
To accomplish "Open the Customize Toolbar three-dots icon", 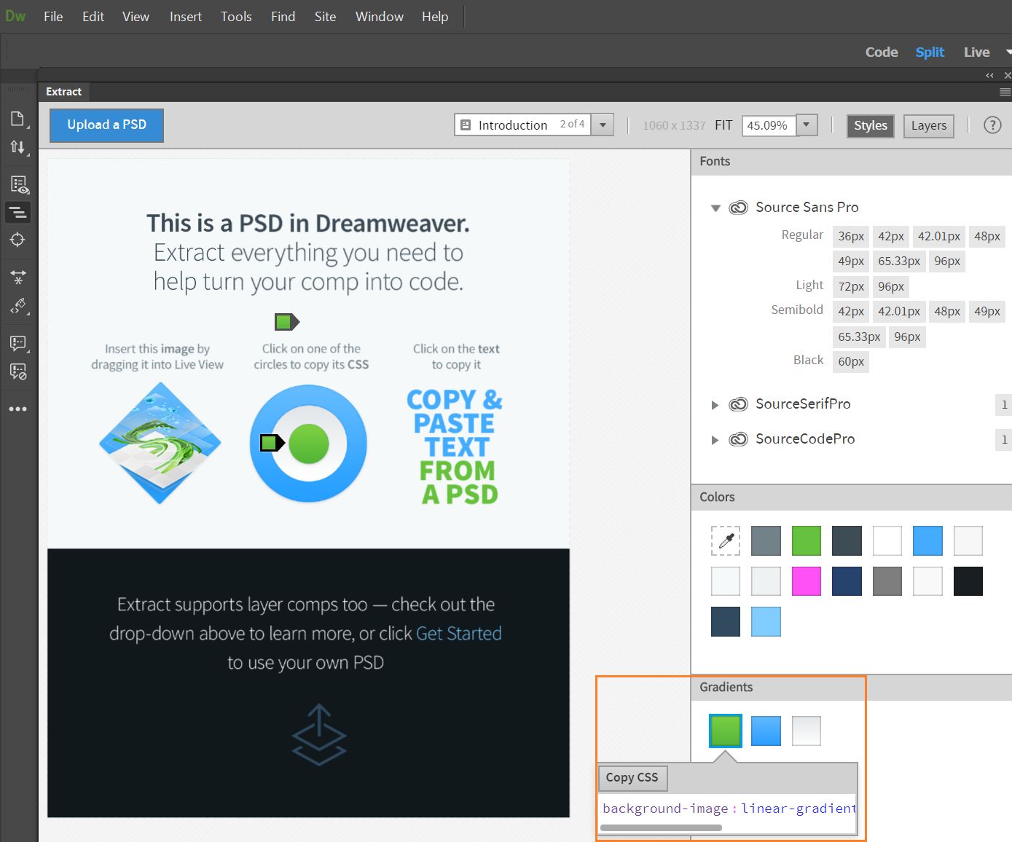I will point(17,409).
